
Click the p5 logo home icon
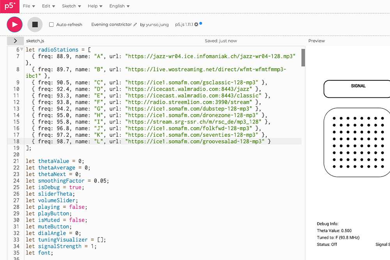pyautogui.click(x=9, y=6)
